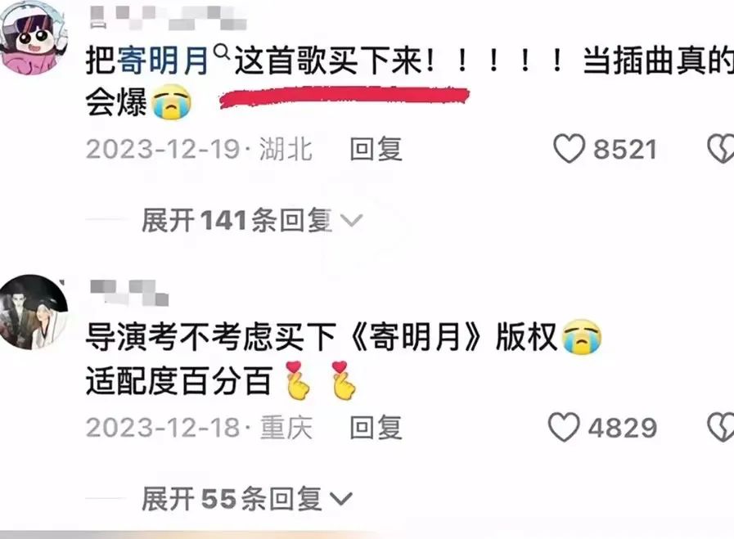Tap the blurred username of first commenter
The height and width of the screenshot is (539, 734).
168,18
